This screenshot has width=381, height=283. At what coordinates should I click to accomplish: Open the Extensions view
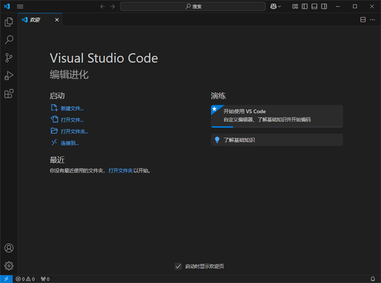coord(9,93)
